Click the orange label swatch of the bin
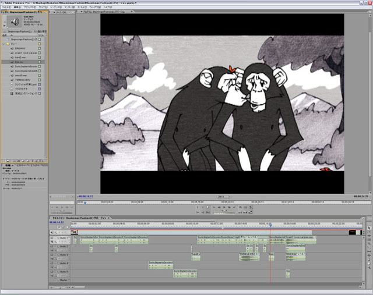Viewport: 373px width, 295px height. [x=40, y=44]
